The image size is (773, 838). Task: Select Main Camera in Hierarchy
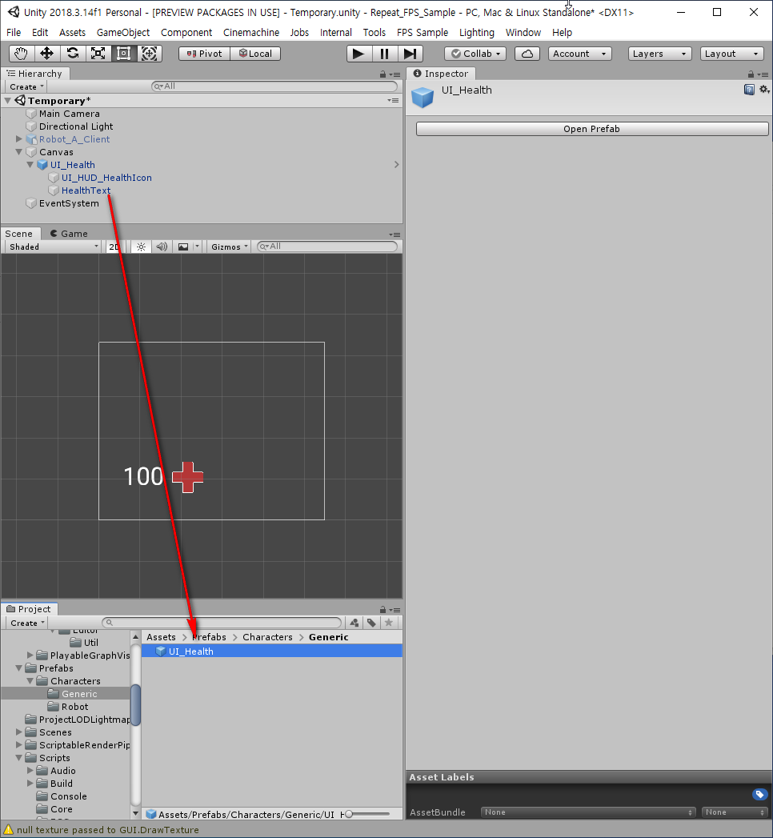point(70,114)
